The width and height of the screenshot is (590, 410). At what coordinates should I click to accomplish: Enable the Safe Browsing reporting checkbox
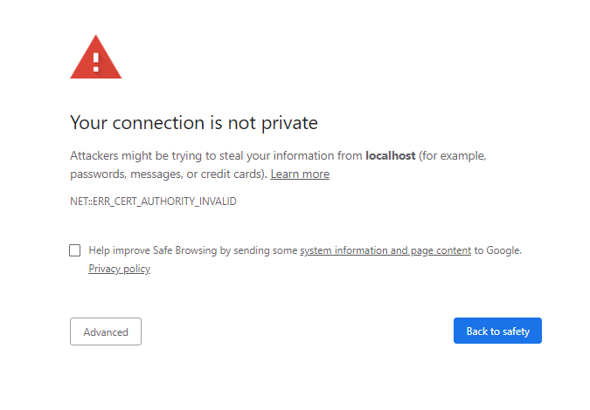click(x=75, y=250)
